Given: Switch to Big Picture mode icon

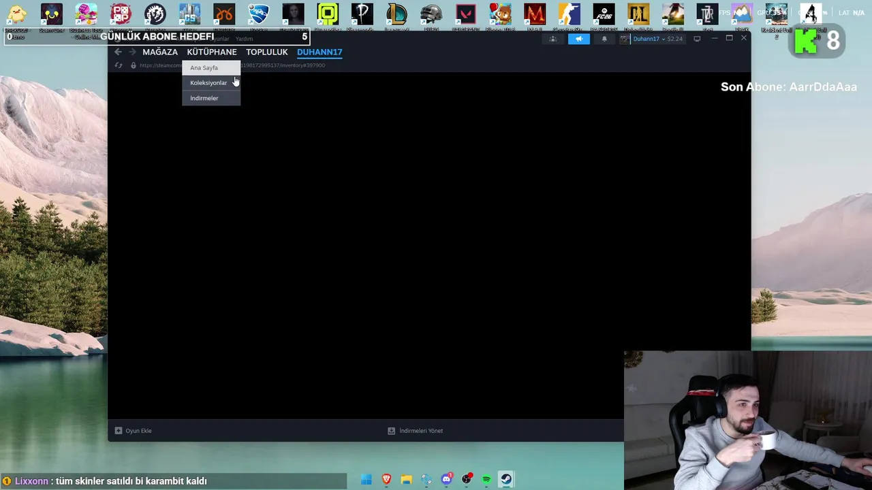Looking at the screenshot, I should [x=697, y=39].
